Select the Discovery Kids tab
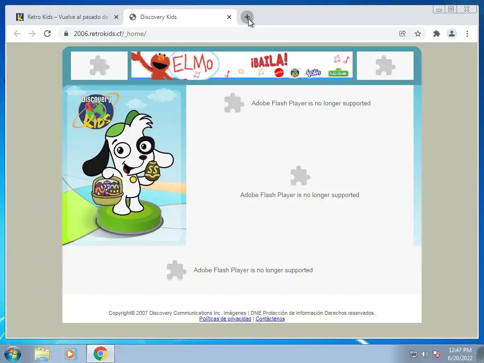 click(x=180, y=17)
